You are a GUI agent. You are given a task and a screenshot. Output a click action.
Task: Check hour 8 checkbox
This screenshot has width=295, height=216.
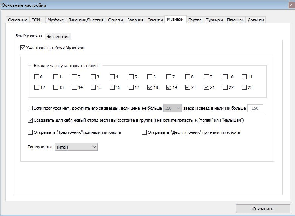pyautogui.click(x=187, y=77)
